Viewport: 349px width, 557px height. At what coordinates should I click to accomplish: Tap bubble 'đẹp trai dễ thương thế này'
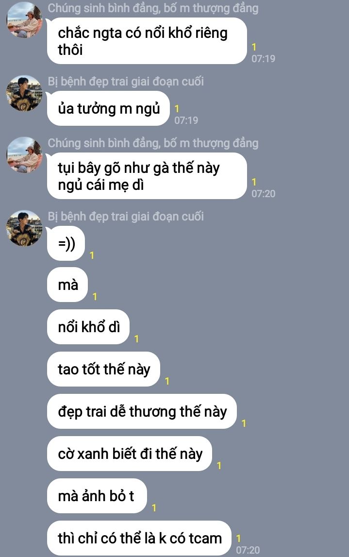[142, 411]
